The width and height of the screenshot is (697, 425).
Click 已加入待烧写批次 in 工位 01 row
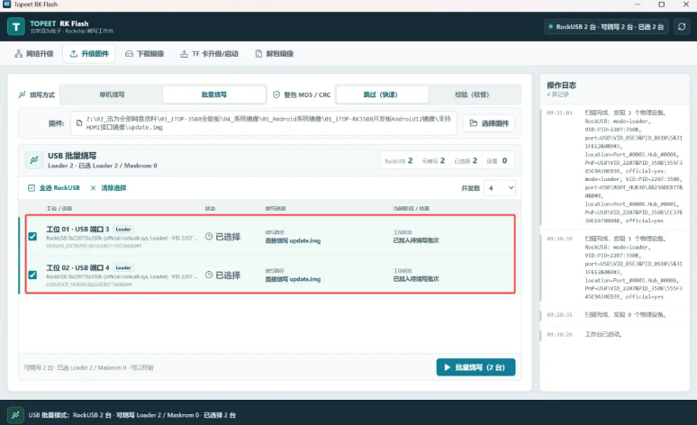tap(416, 240)
